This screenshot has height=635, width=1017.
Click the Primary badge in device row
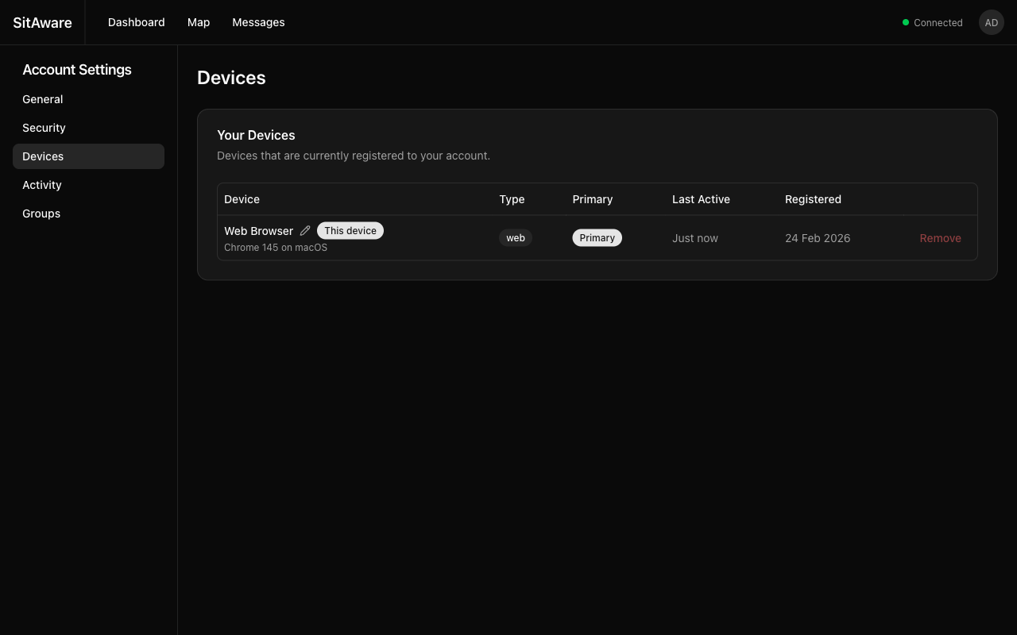click(597, 238)
